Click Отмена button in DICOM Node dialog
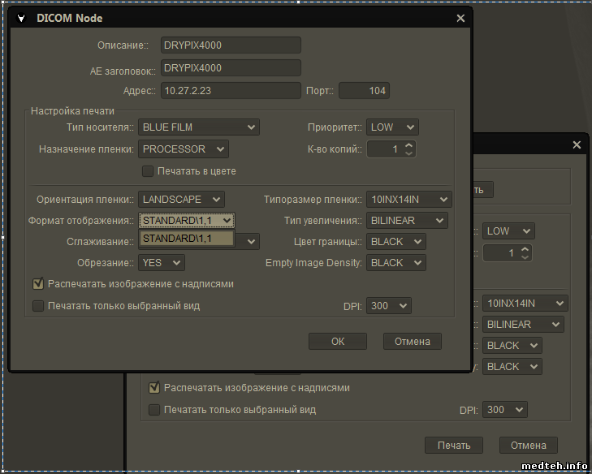 pos(412,342)
